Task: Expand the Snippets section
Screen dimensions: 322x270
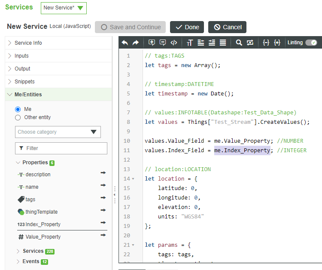Action: point(24,81)
